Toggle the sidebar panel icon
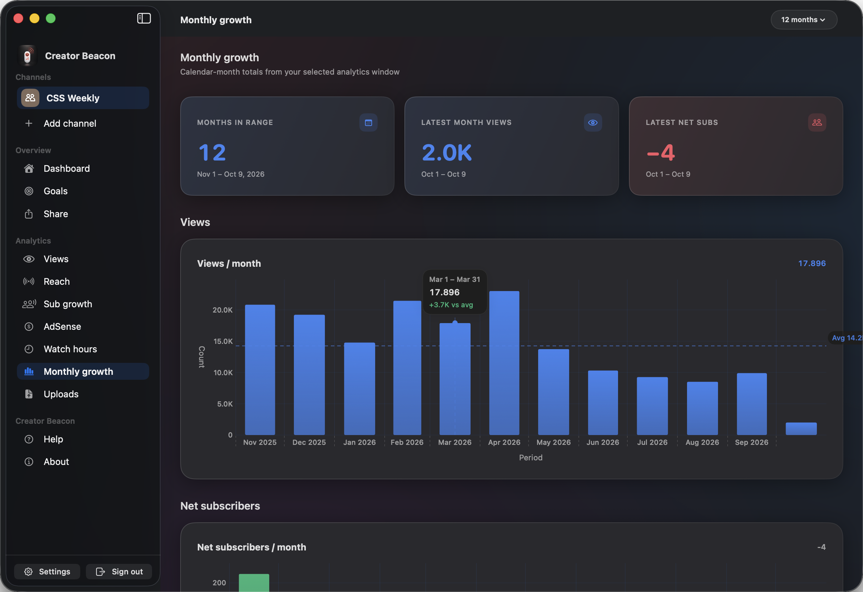 point(144,18)
